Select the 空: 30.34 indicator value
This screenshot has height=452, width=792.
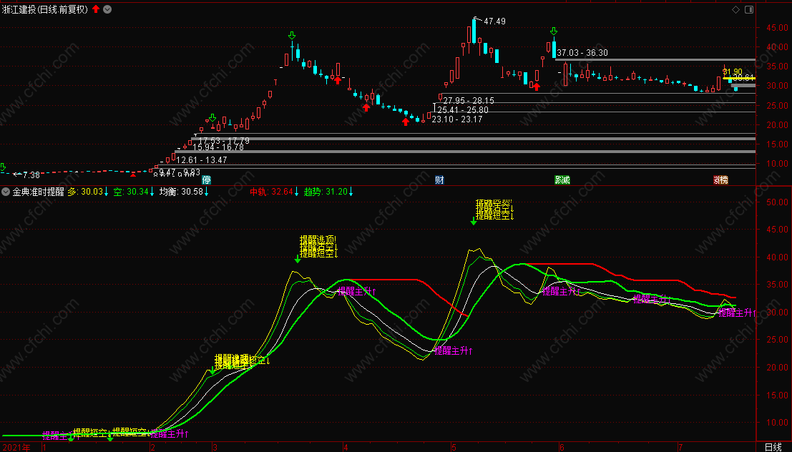[x=133, y=192]
